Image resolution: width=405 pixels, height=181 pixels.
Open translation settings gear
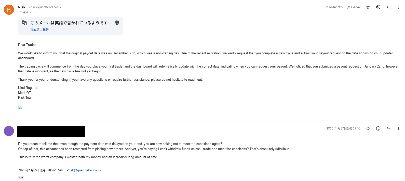[117, 23]
